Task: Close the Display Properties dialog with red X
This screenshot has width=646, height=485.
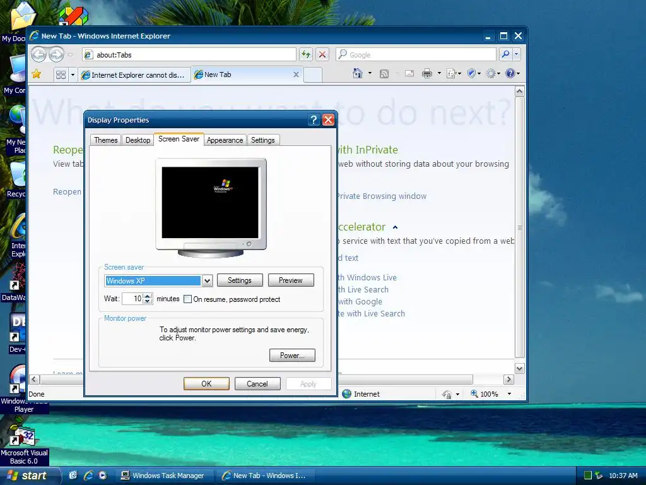Action: click(328, 119)
